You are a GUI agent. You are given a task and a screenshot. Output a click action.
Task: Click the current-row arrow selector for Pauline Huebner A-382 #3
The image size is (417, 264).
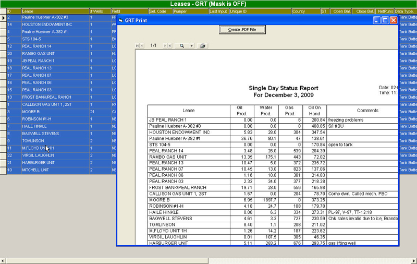(x=3, y=18)
